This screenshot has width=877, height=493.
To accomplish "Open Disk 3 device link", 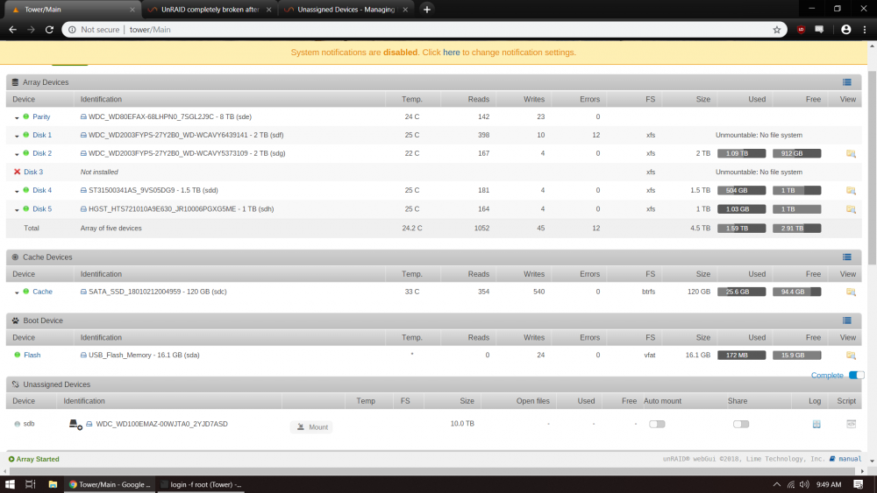I will coord(33,172).
